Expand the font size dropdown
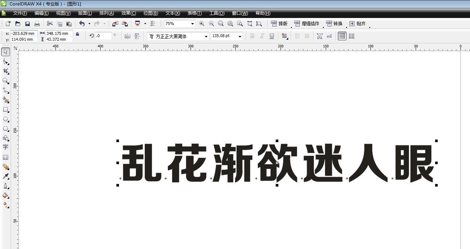The height and width of the screenshot is (249, 470). coord(240,36)
